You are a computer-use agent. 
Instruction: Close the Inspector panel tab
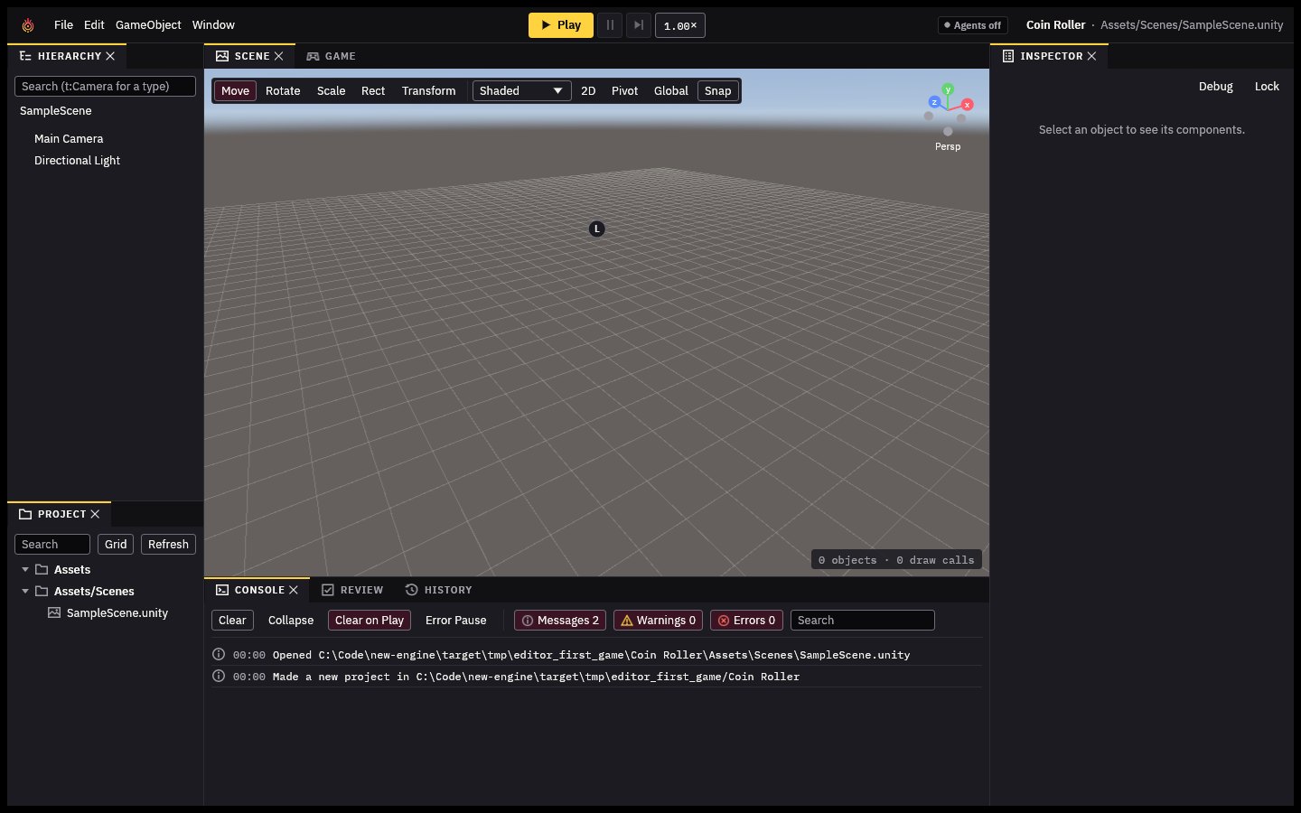pos(1091,56)
